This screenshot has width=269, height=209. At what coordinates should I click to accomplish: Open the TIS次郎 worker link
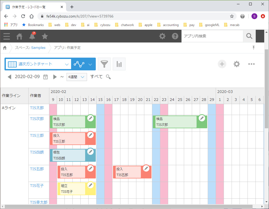pos(37,119)
